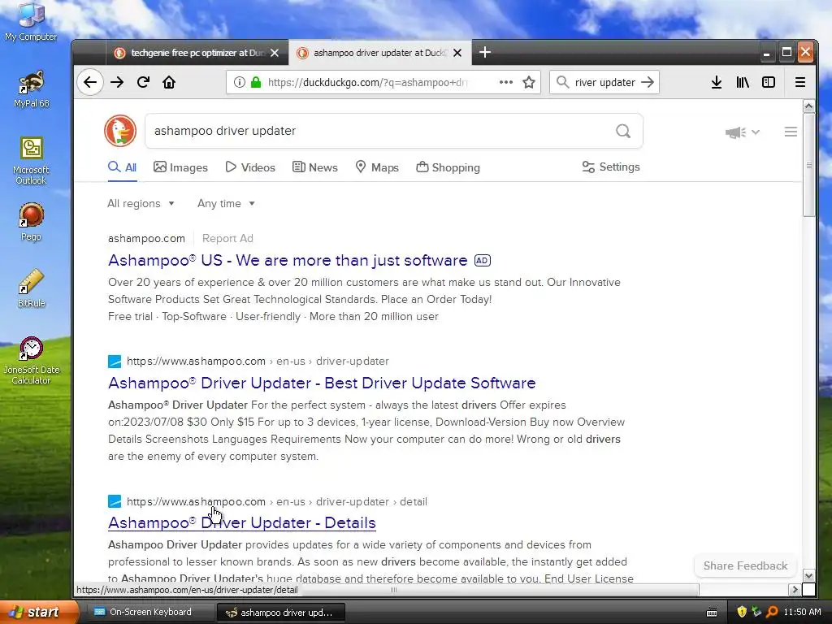Click the security shield tray icon
Screen dimensions: 832x624
pyautogui.click(x=742, y=612)
